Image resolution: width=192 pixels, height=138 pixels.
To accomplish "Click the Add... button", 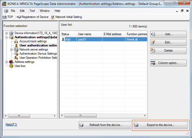I will point(168,34).
